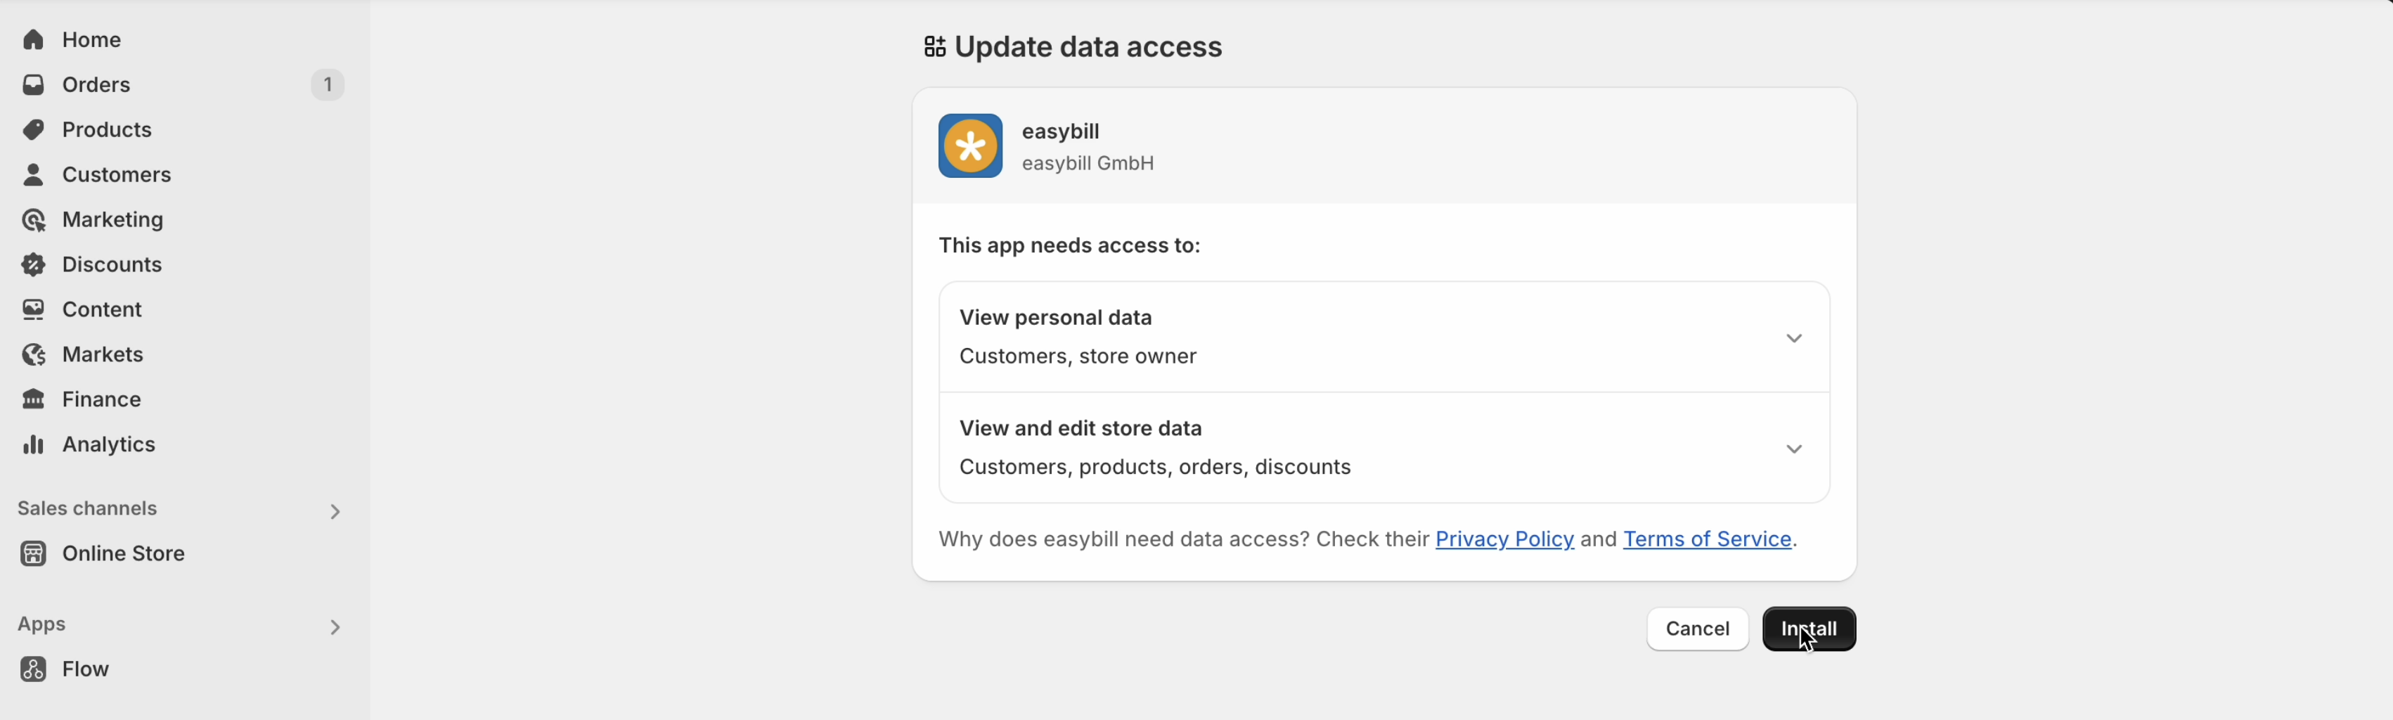This screenshot has height=720, width=2393.
Task: Click the Marketing target icon
Action: (34, 220)
